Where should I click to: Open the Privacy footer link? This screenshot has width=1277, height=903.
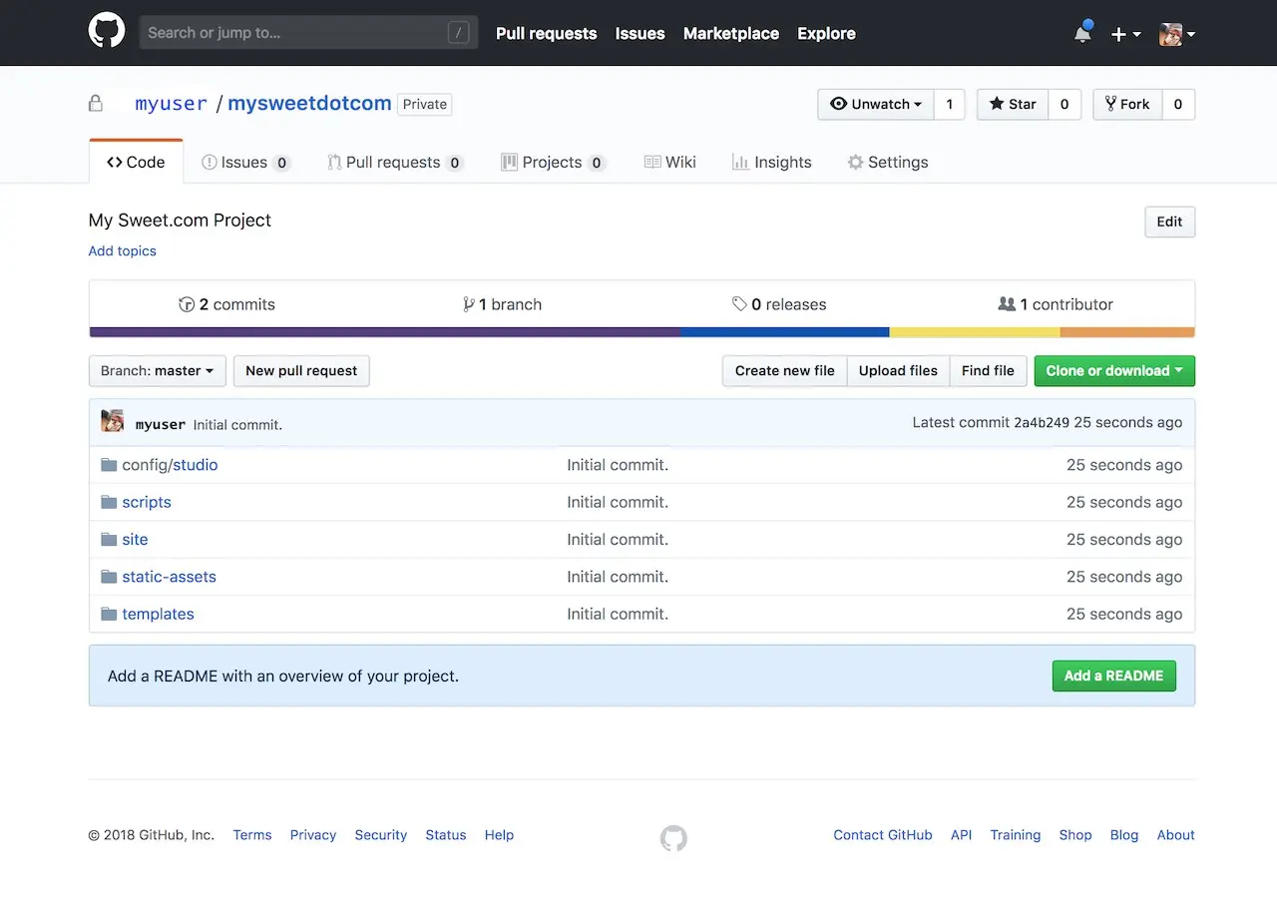coord(313,835)
